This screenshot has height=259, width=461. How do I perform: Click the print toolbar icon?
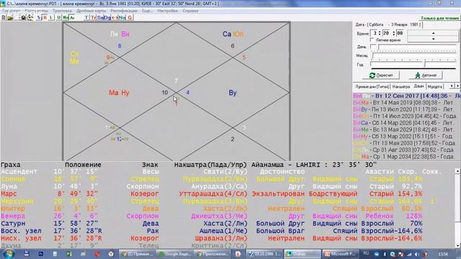24,17
